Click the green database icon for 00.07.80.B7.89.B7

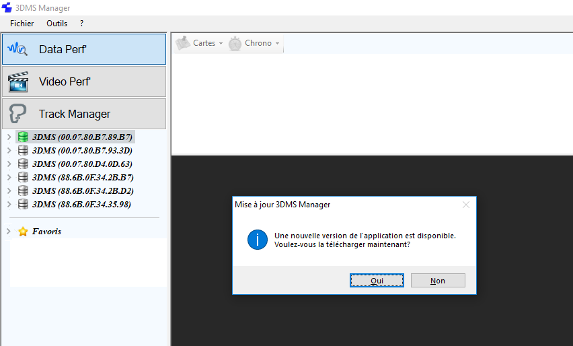23,137
